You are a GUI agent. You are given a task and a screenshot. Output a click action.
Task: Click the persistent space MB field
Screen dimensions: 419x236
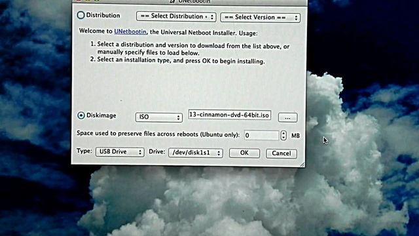pyautogui.click(x=261, y=136)
